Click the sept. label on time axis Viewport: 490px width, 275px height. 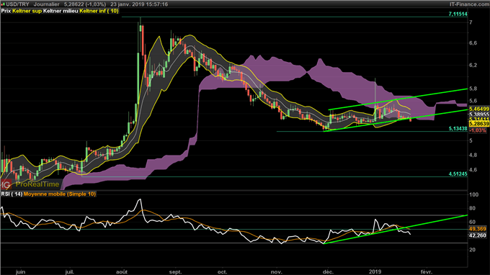click(x=175, y=271)
